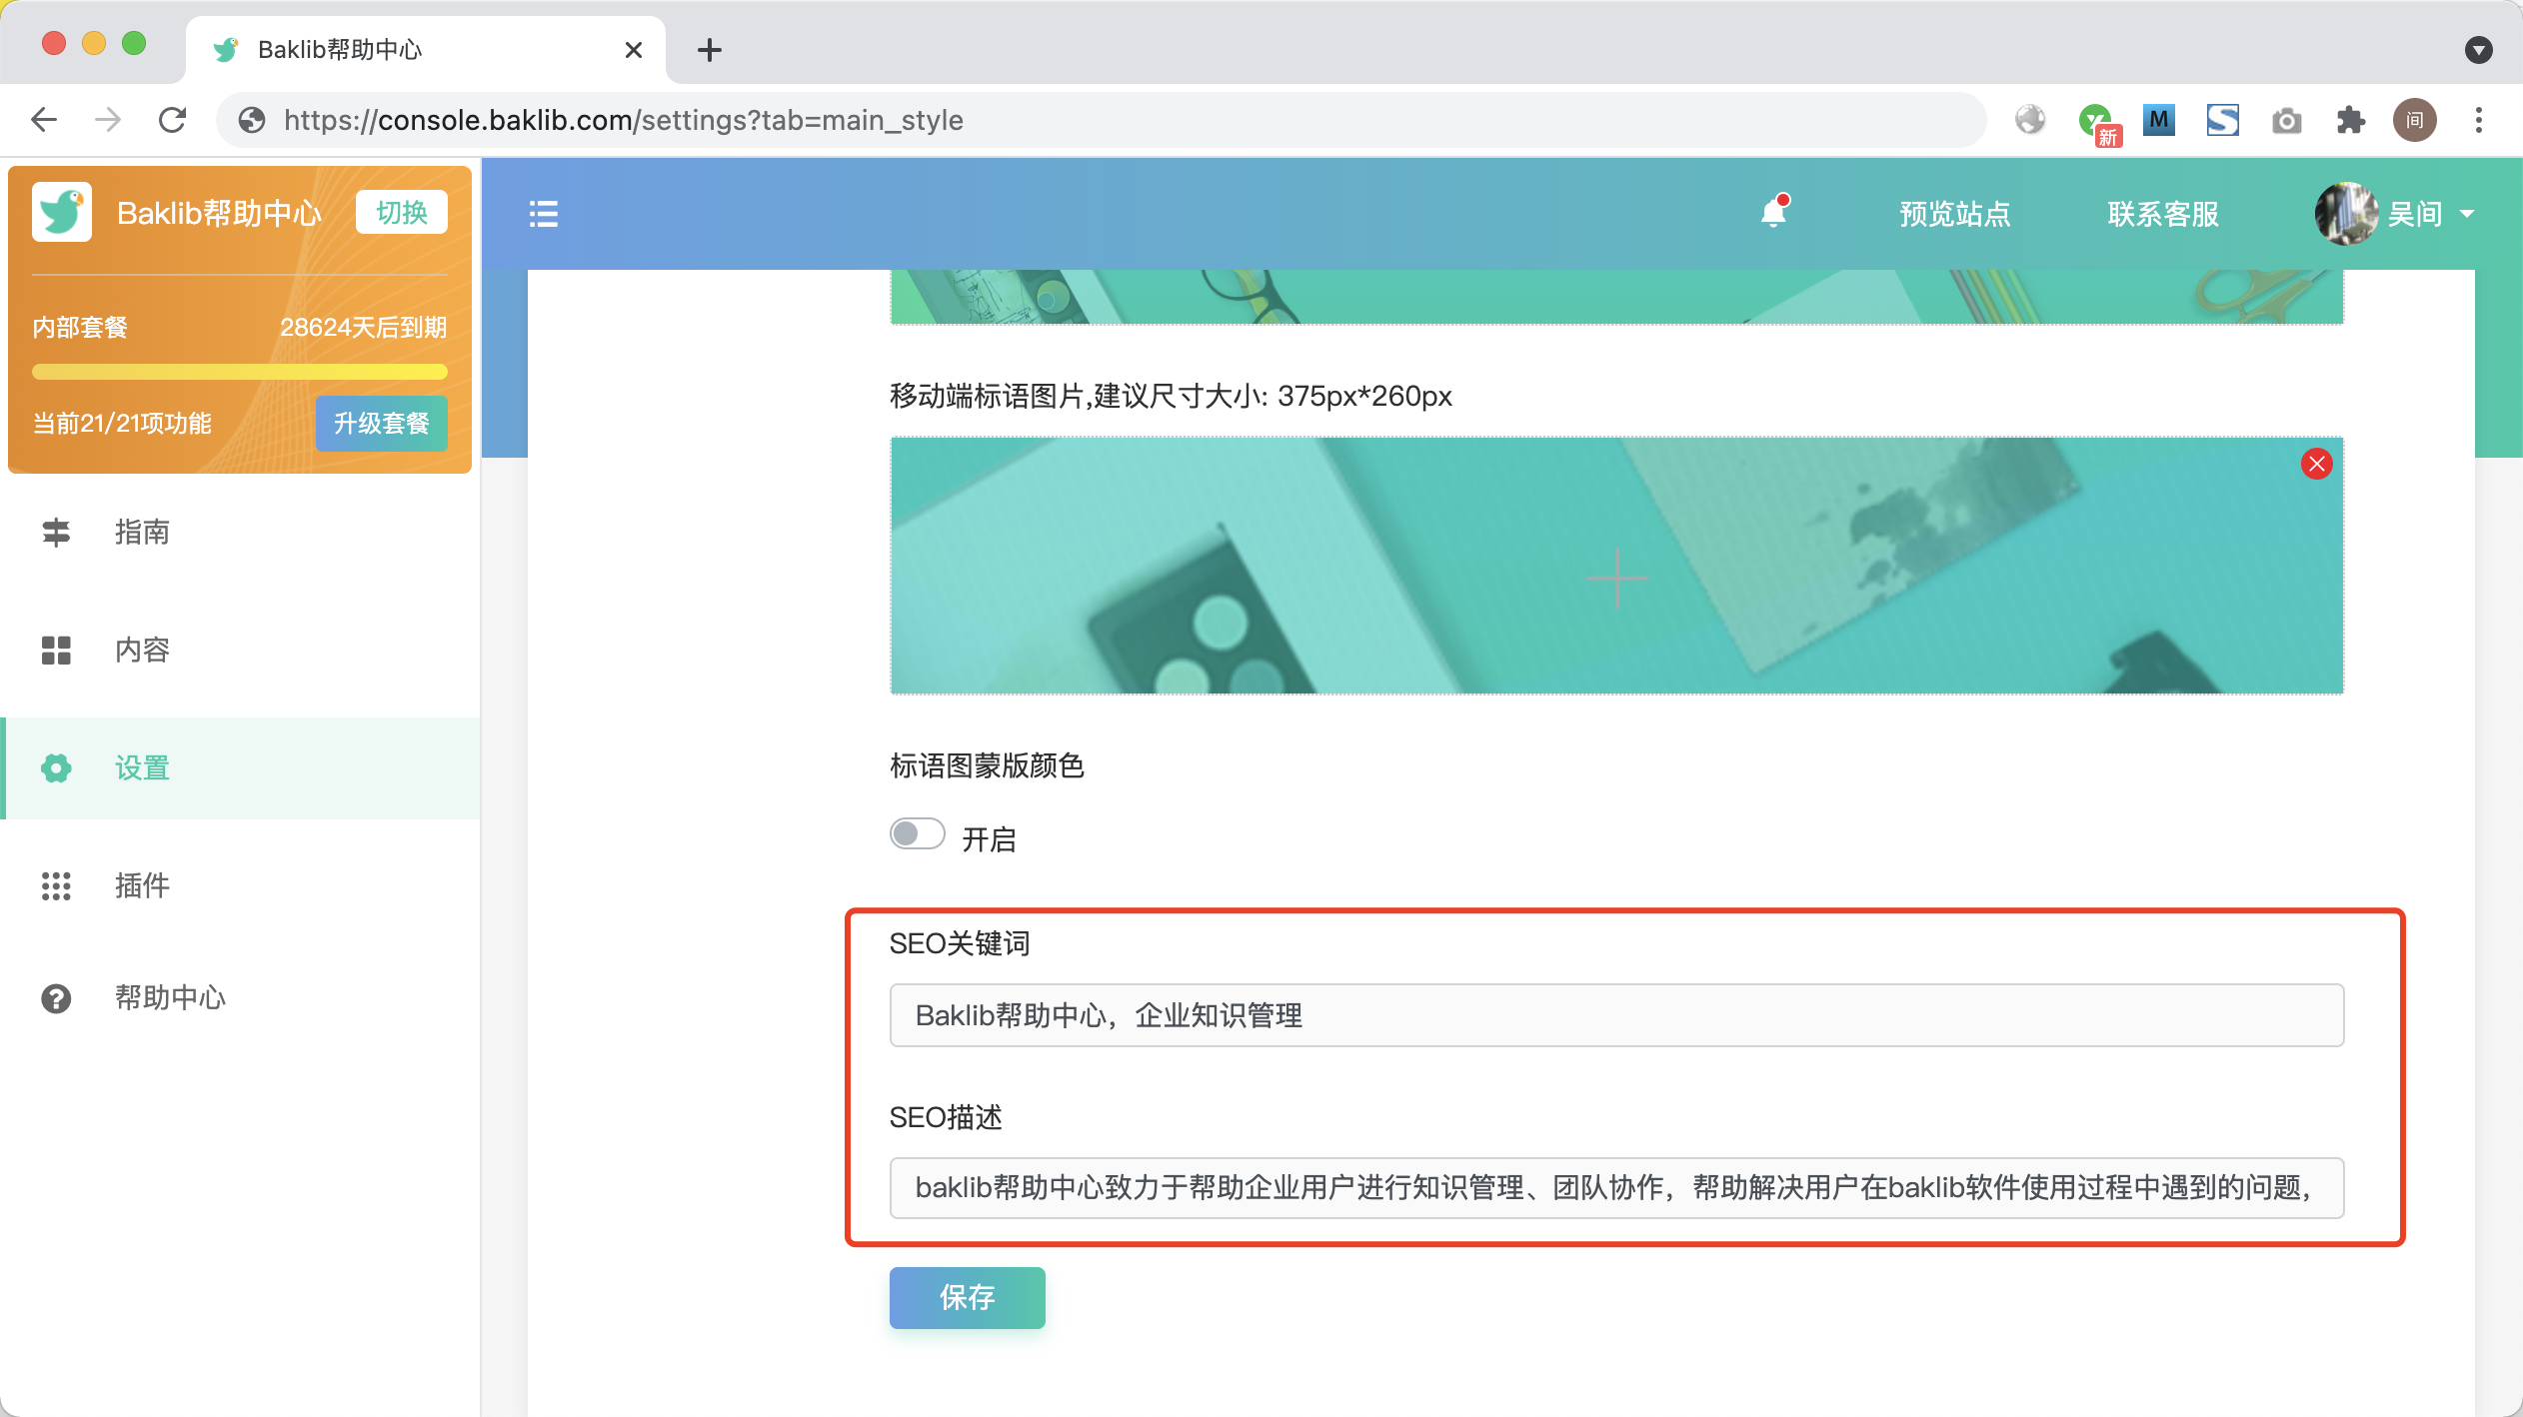2523x1417 pixels.
Task: Remove the mobile banner image
Action: (2317, 464)
